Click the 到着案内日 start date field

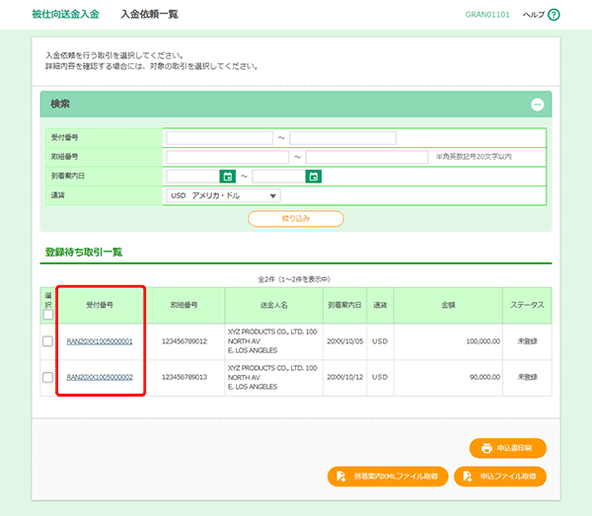click(192, 177)
